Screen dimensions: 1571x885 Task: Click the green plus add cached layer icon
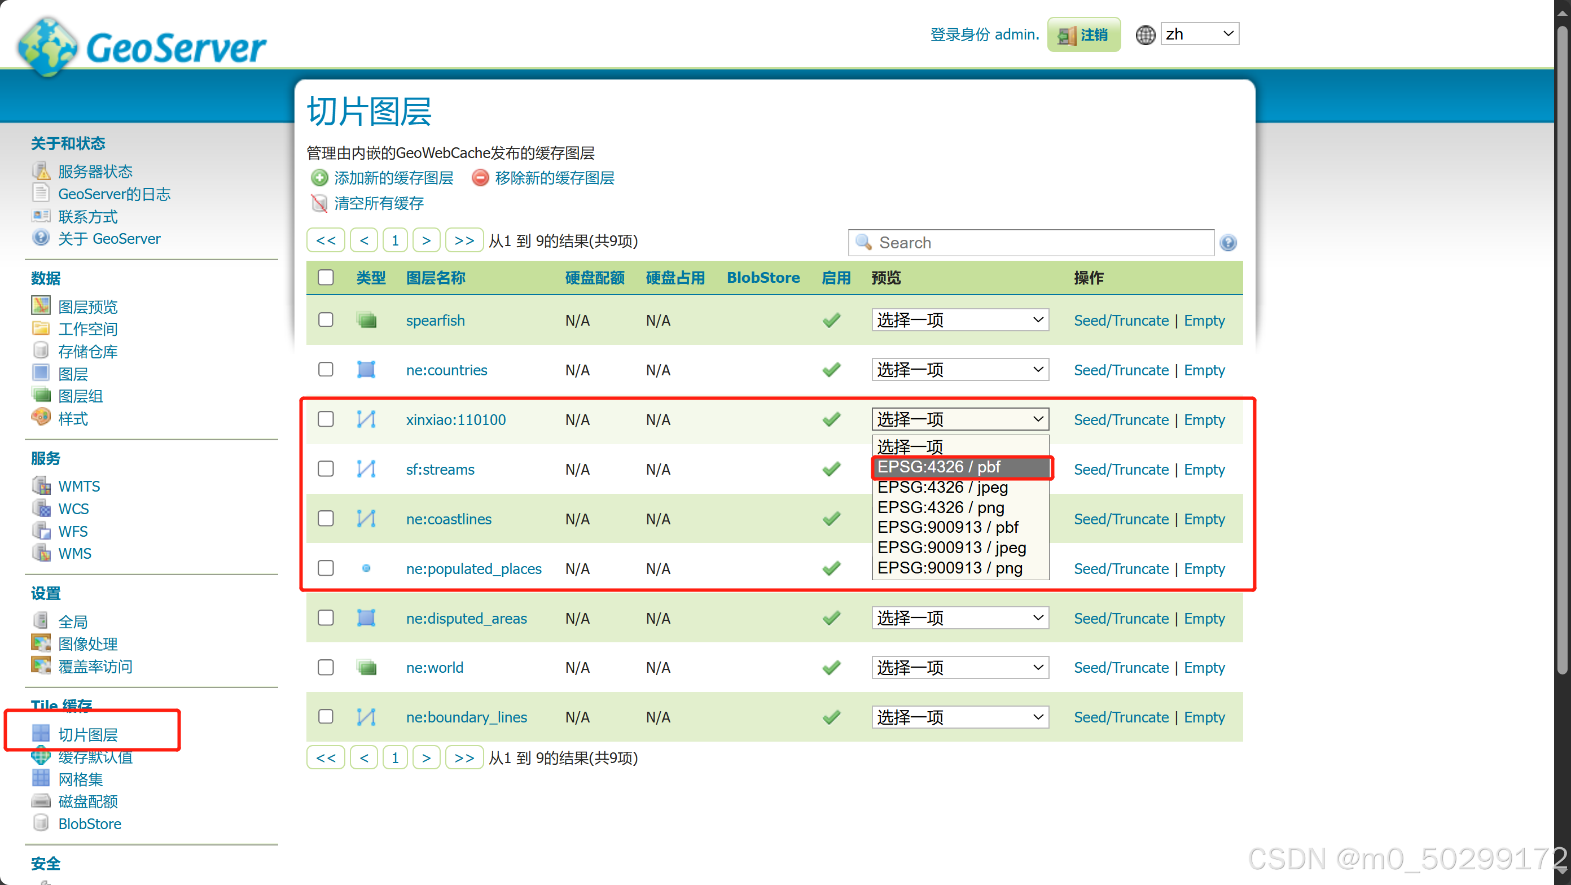[x=319, y=177]
